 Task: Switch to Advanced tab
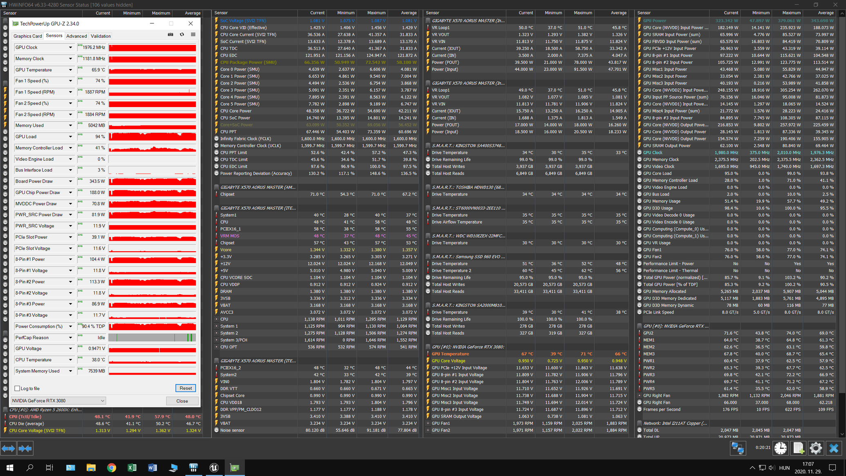point(76,36)
